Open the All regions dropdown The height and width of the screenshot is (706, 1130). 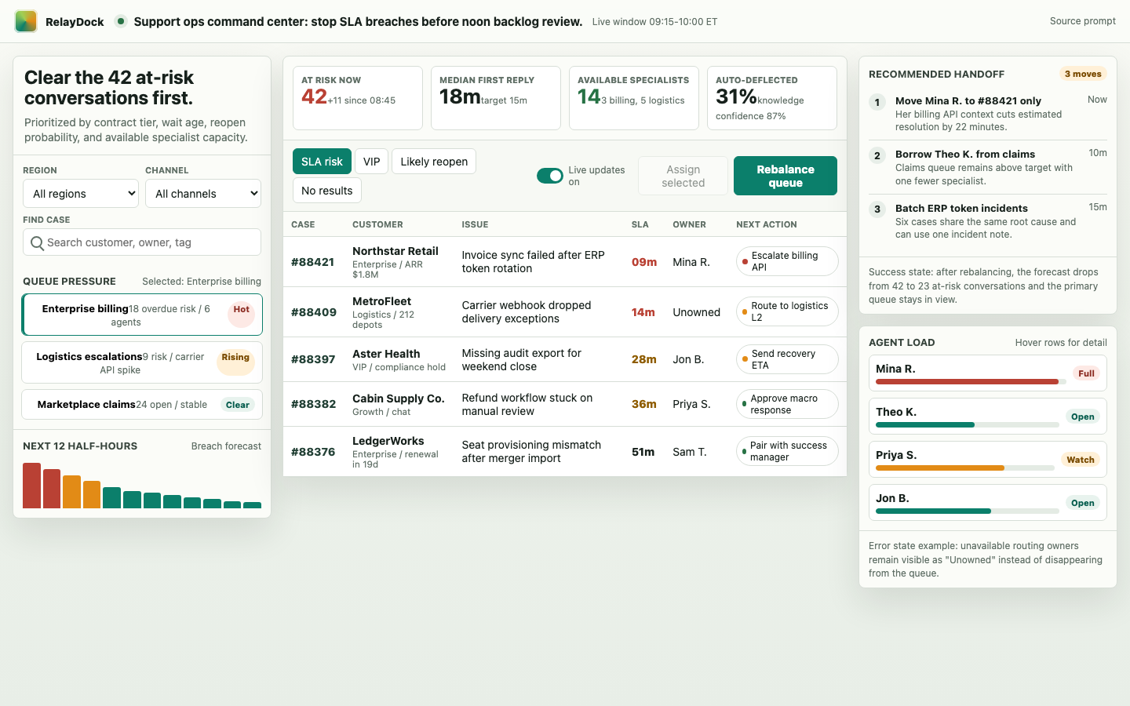(81, 194)
